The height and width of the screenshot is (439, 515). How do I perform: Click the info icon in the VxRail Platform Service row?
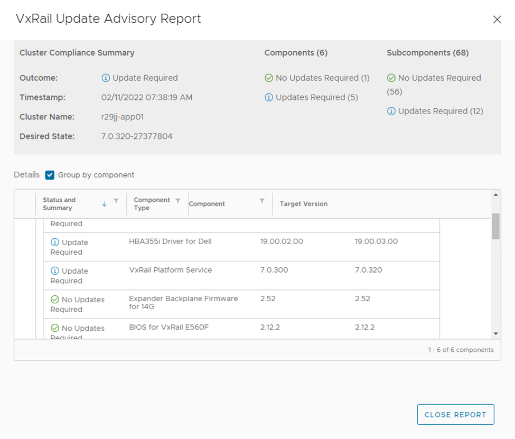click(x=55, y=271)
